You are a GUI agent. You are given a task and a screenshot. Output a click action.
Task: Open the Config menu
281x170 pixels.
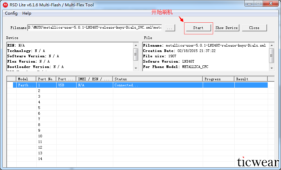tap(11, 13)
